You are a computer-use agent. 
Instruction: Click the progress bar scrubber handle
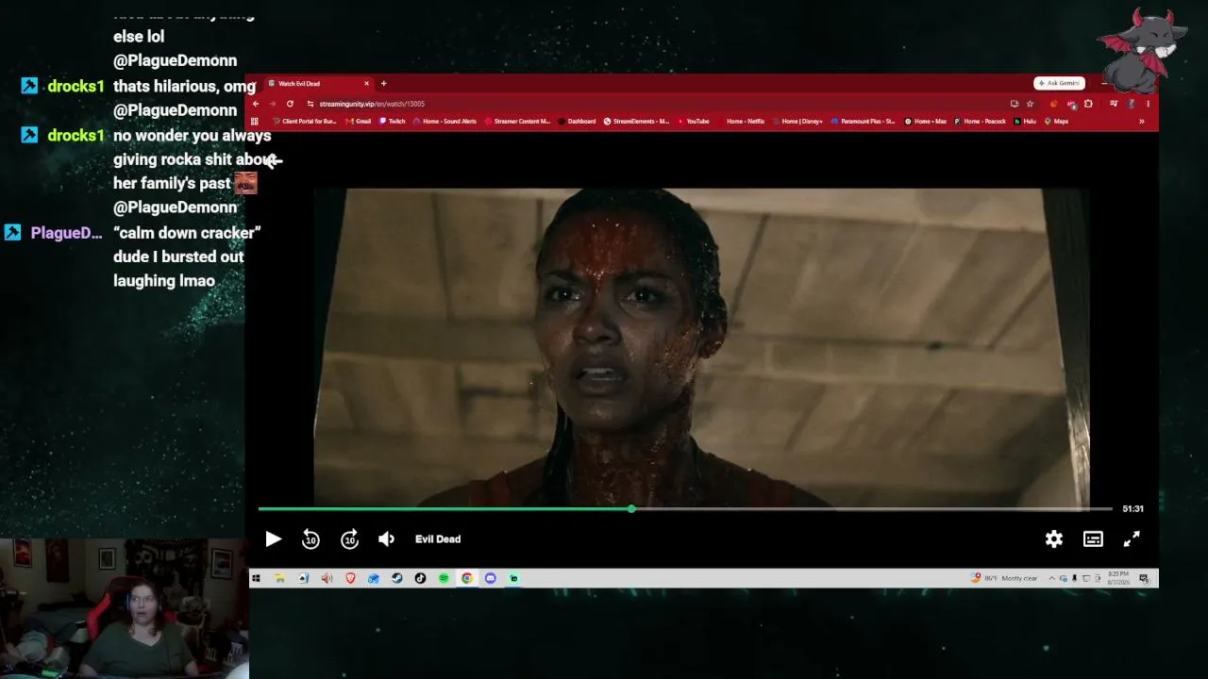(x=631, y=509)
